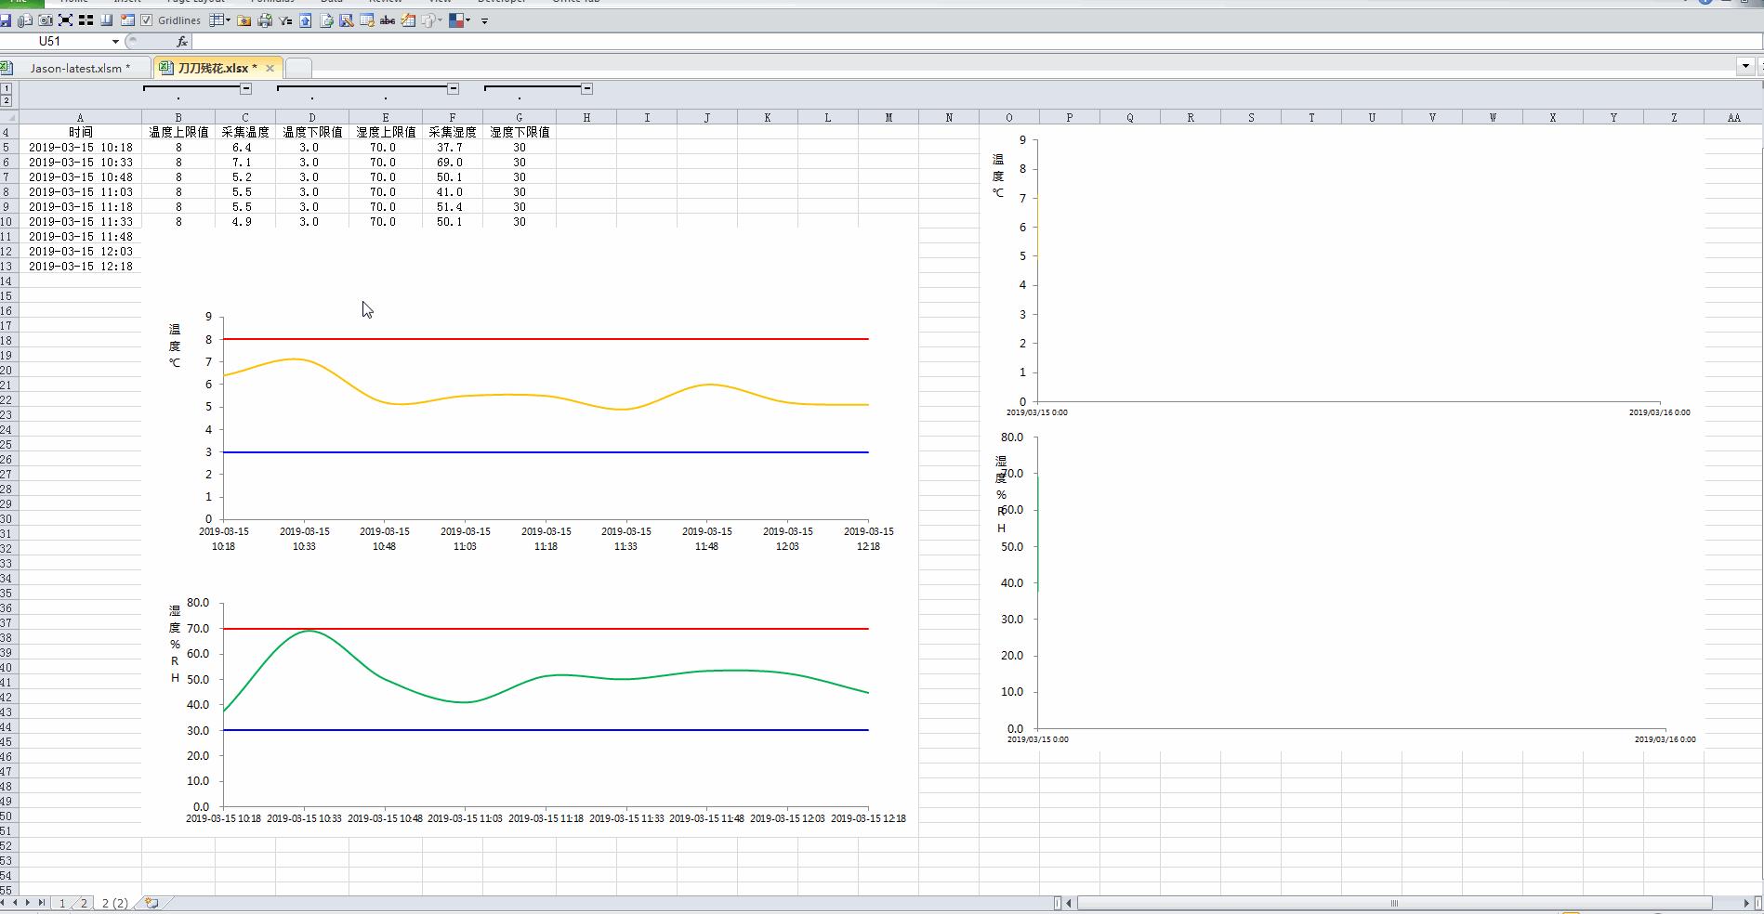The width and height of the screenshot is (1764, 914).
Task: Click the full screen toggle icon
Action: [x=65, y=20]
